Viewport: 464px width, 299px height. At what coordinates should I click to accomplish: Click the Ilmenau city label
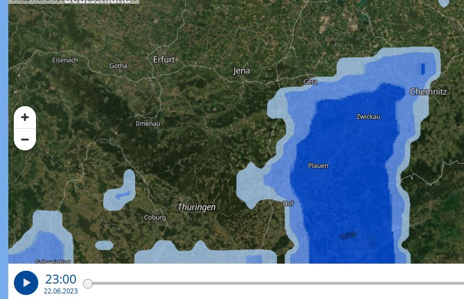[148, 124]
